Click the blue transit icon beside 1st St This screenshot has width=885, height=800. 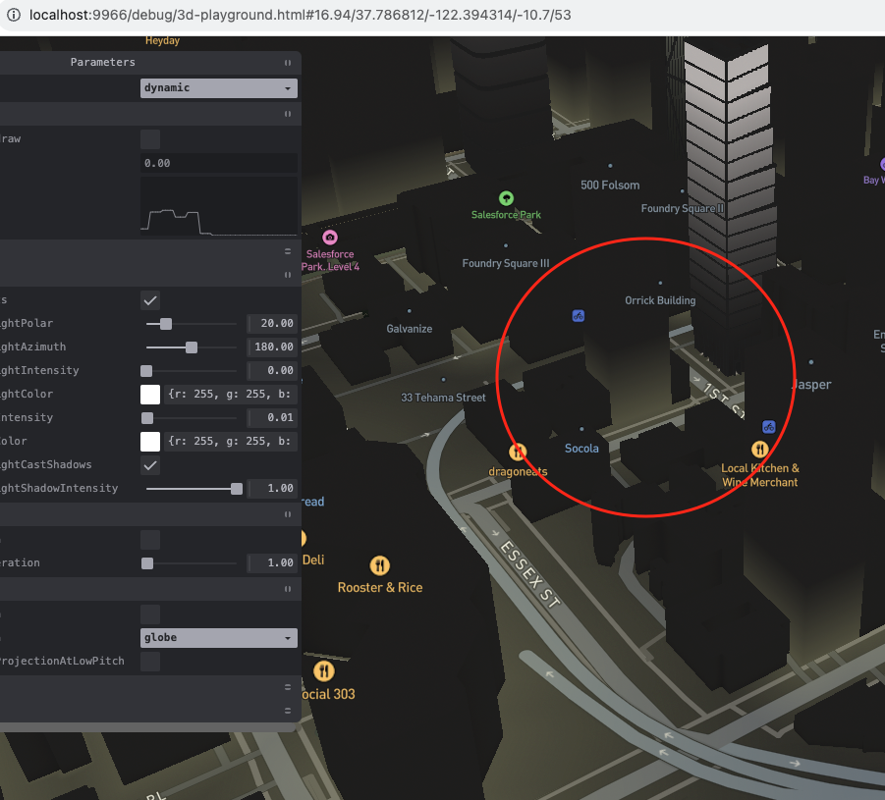point(768,426)
